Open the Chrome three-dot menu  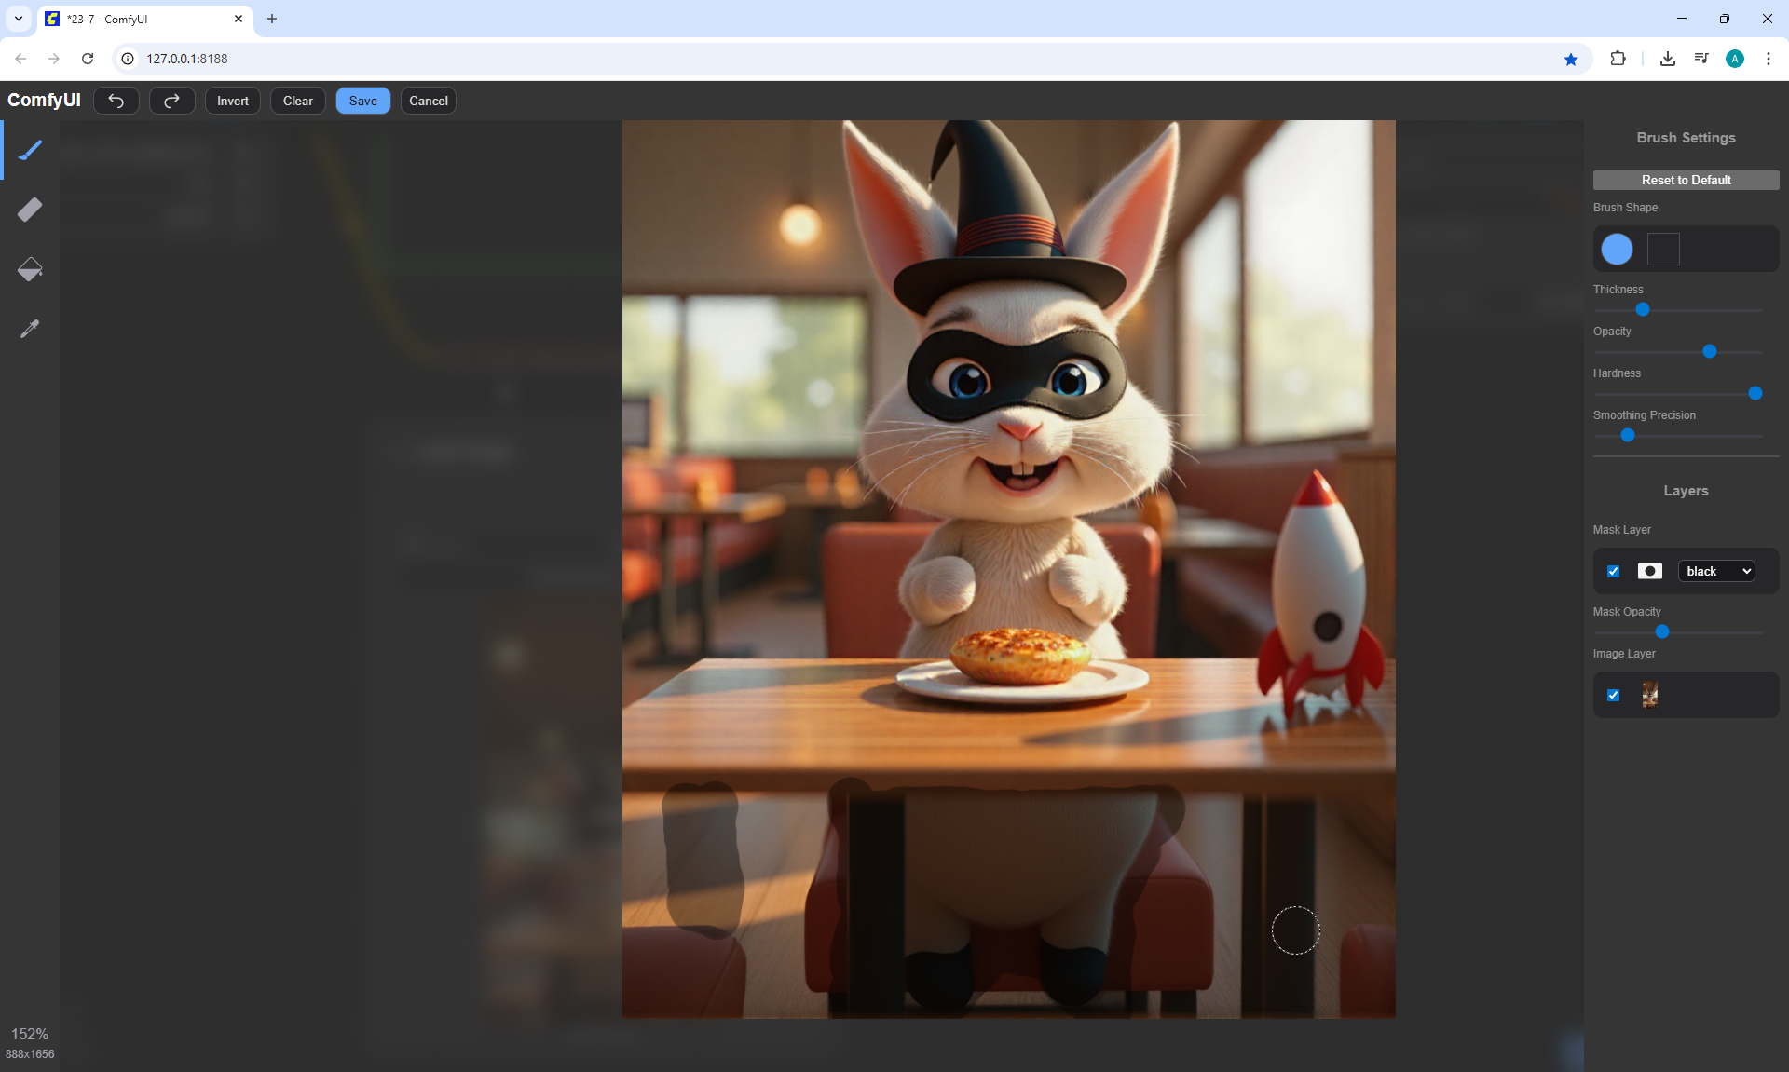pyautogui.click(x=1768, y=59)
